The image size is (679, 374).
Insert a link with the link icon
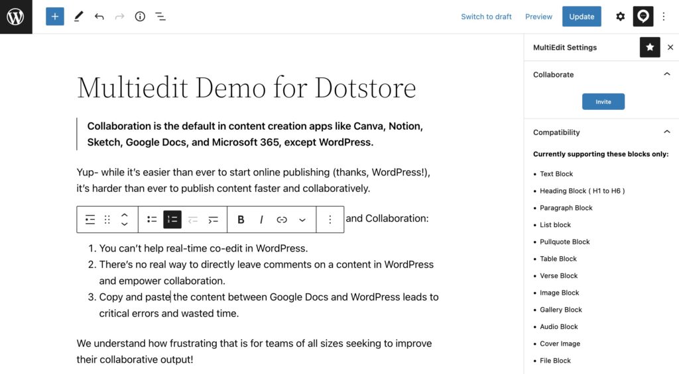[281, 220]
